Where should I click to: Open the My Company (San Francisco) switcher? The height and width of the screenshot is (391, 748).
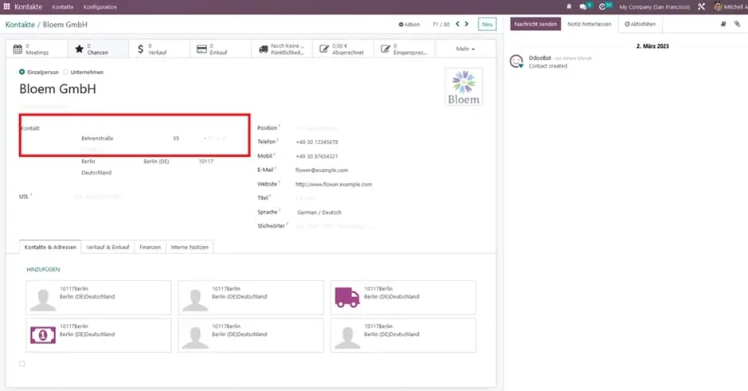point(654,6)
